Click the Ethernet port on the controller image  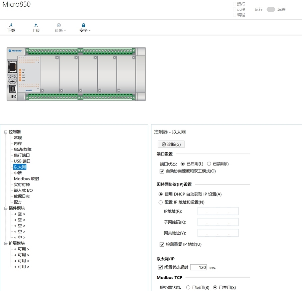pos(13,67)
